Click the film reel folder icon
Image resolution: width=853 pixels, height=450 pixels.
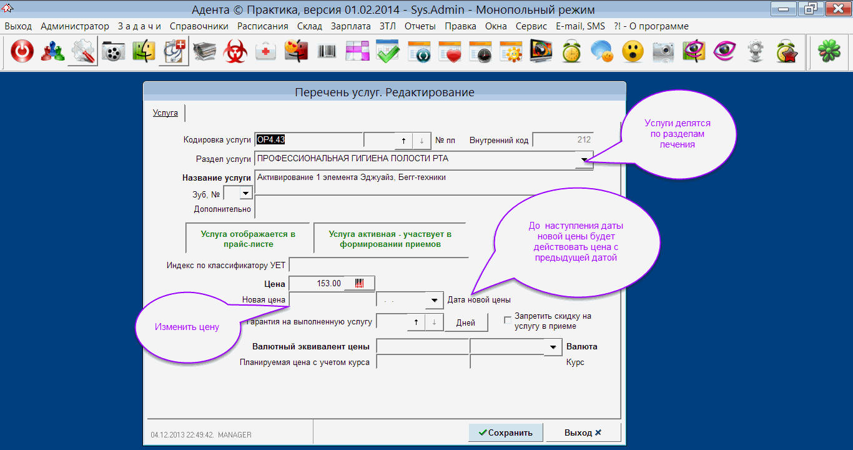point(113,52)
